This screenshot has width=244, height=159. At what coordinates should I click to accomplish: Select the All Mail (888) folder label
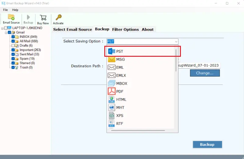[29, 41]
